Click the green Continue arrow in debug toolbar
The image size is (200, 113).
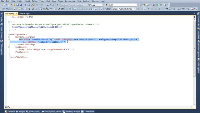(x=148, y=9)
